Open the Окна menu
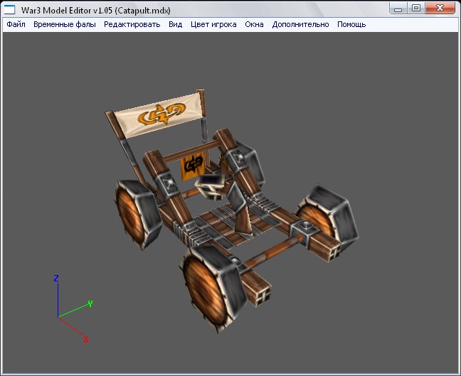 pyautogui.click(x=254, y=24)
